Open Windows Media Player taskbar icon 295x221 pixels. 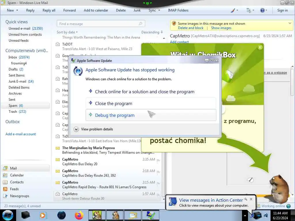click(43, 215)
